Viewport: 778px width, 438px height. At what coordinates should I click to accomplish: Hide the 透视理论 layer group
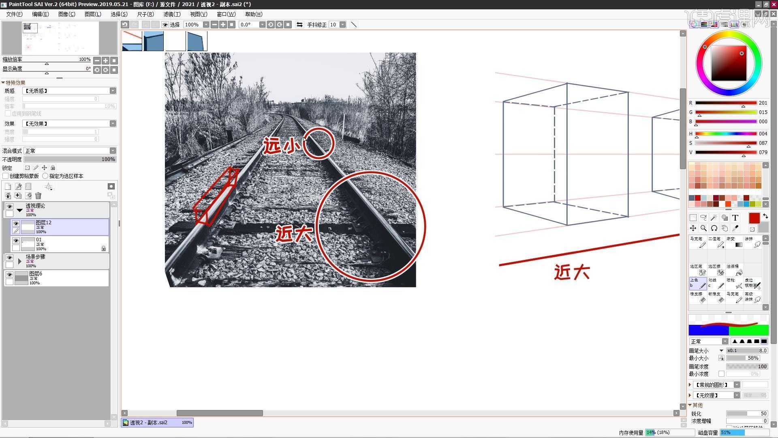click(x=9, y=206)
